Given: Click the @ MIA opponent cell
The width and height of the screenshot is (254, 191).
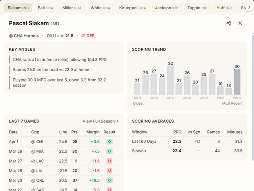Looking at the screenshot, I should (37, 151).
